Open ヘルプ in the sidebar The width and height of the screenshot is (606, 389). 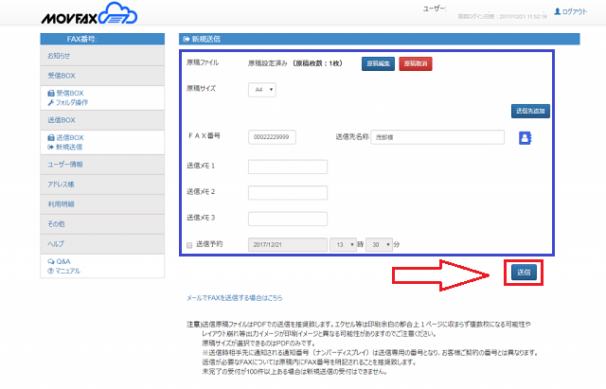click(102, 244)
